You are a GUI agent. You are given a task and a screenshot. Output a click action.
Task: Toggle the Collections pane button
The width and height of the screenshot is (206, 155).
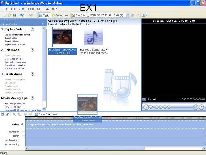point(60,15)
